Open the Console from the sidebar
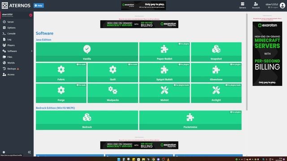 [x=11, y=34]
